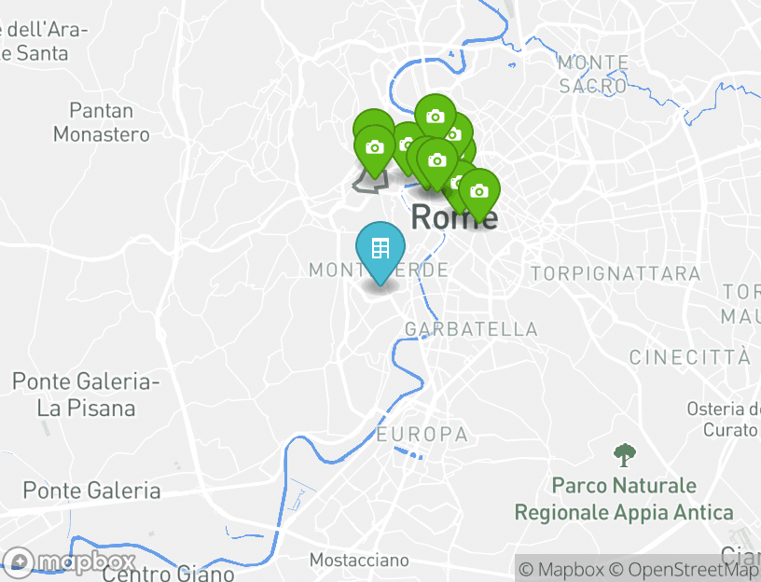Select the Cinecittà label
Screen dimensions: 761x582
click(690, 357)
